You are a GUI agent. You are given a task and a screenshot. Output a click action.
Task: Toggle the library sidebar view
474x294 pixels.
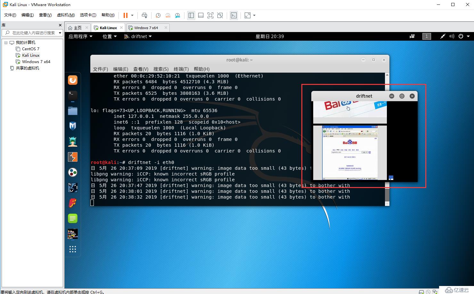[x=191, y=15]
